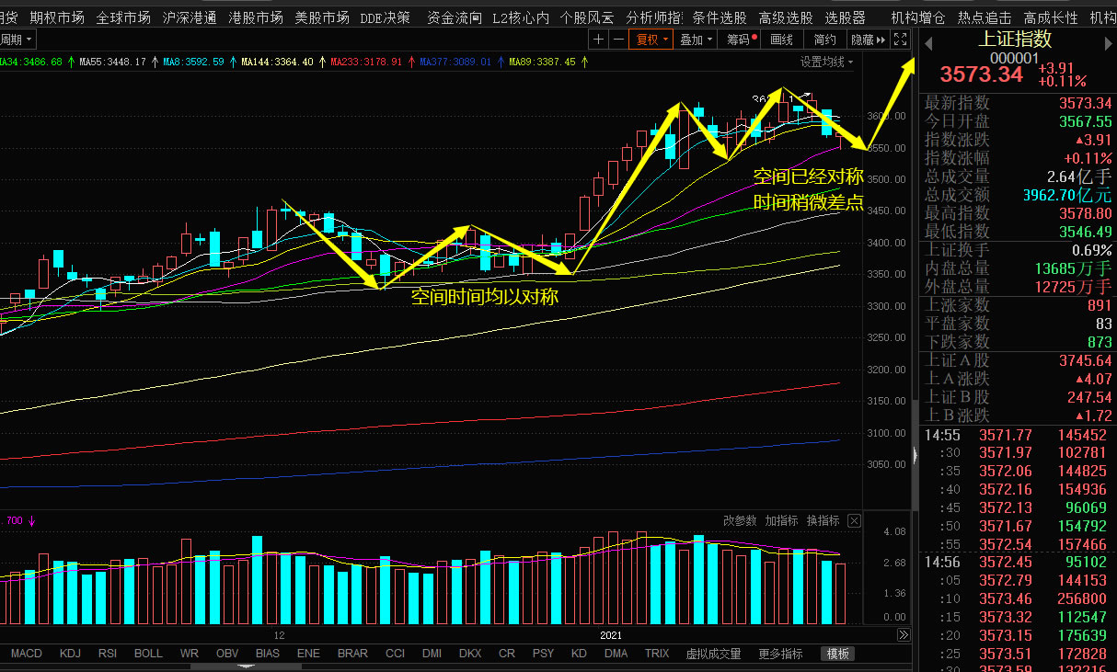The image size is (1117, 672).
Task: Click 加指标 to add an indicator
Action: 781,520
